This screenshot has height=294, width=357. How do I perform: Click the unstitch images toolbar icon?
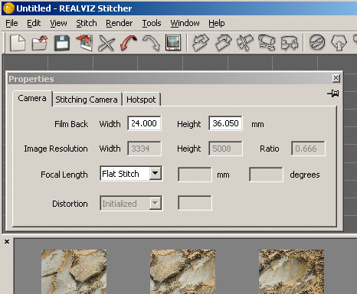click(245, 42)
